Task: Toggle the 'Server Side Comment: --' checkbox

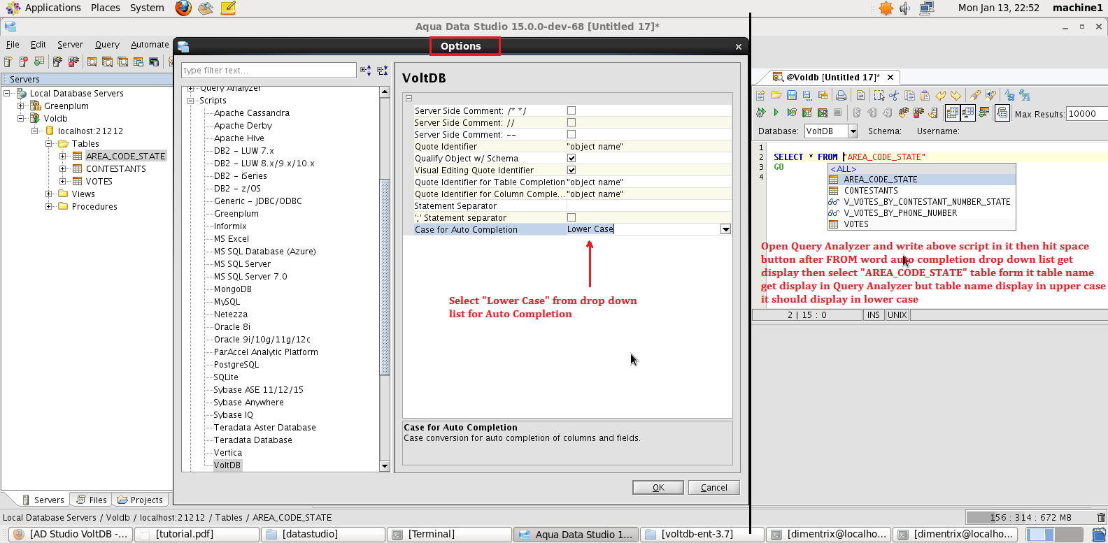Action: coord(571,134)
